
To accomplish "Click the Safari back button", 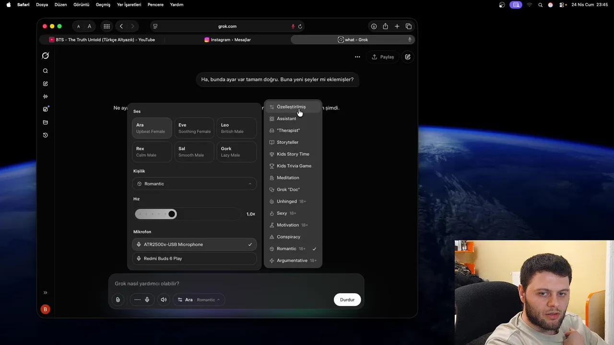I will (121, 26).
